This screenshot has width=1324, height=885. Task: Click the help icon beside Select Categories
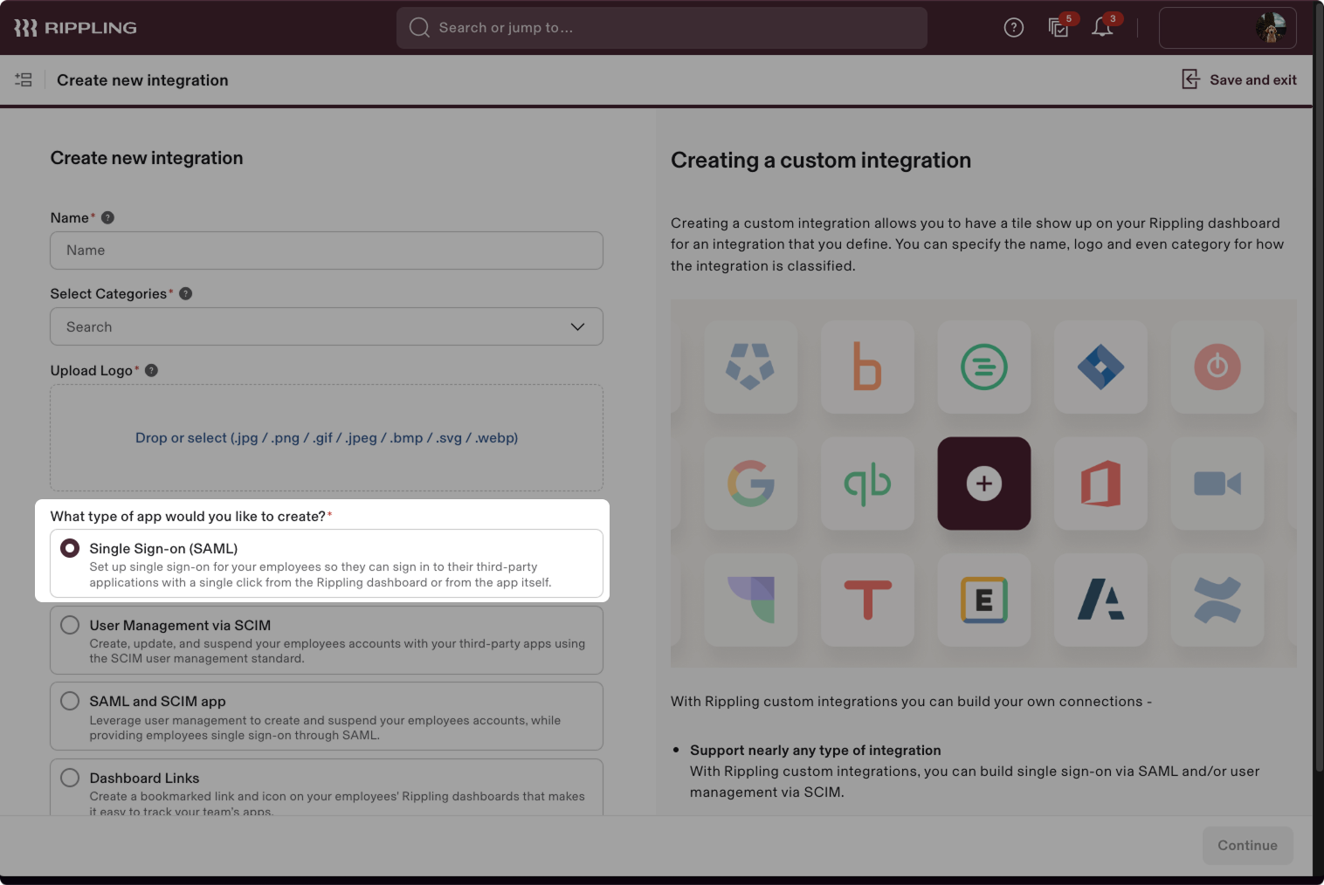point(186,294)
